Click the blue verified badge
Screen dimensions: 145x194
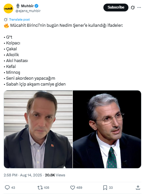[x=36, y=6]
